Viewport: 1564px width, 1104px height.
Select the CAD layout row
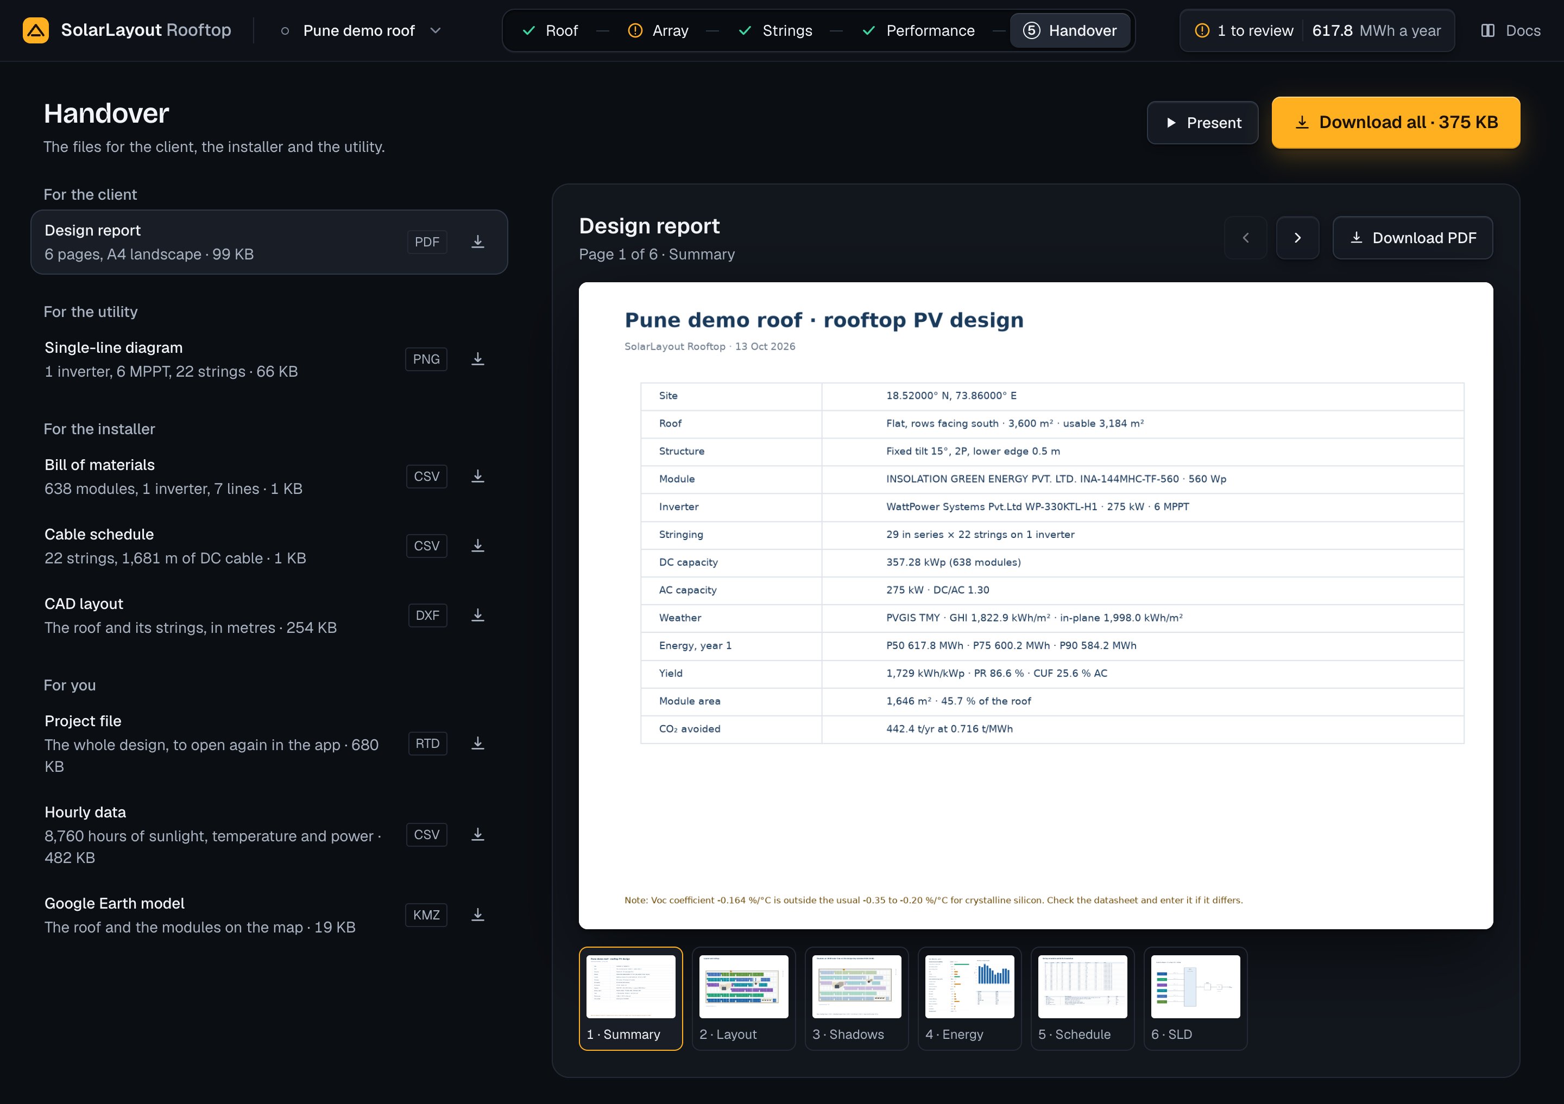click(x=269, y=616)
